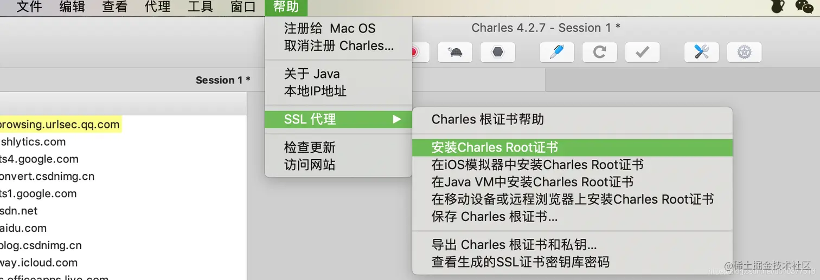This screenshot has width=820, height=280.
Task: Open the 编辑 menu
Action: pyautogui.click(x=72, y=7)
